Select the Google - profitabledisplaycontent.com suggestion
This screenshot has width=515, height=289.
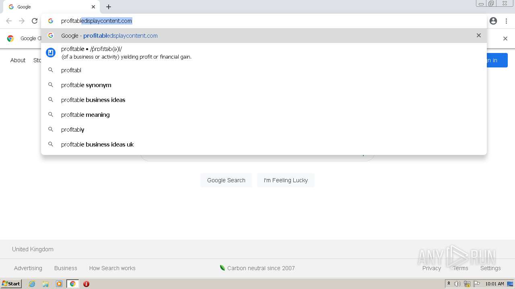click(x=264, y=35)
